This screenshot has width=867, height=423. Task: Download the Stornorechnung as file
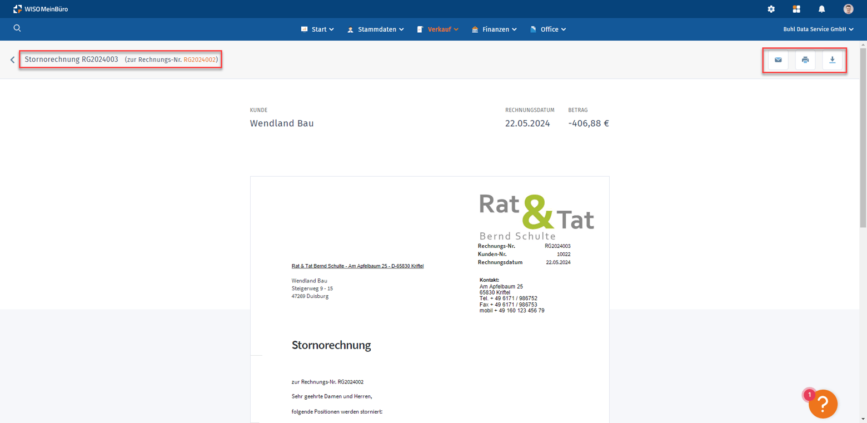[833, 60]
